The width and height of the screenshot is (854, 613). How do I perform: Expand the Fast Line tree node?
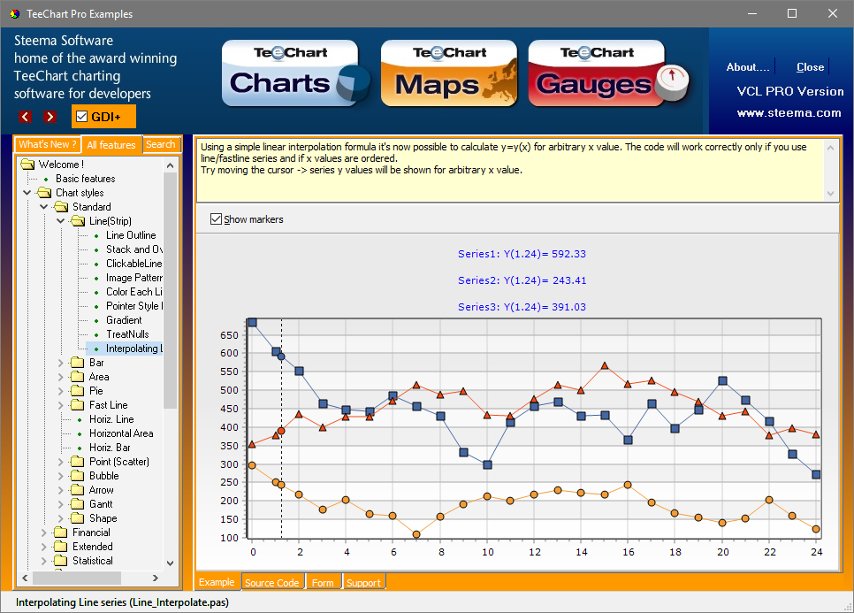(x=61, y=405)
